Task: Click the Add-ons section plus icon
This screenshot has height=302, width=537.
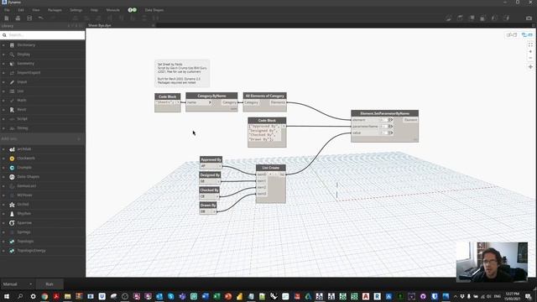Action: [79, 139]
